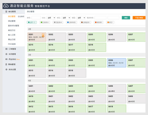Click the 系统设置 gear icon

[x=6, y=69]
